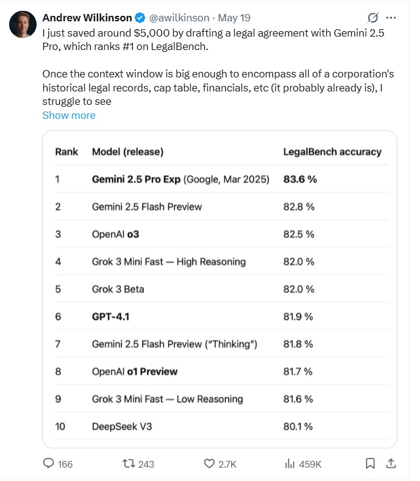This screenshot has width=420, height=481.
Task: Click the Andrew Wilkinson display name
Action: click(x=87, y=18)
